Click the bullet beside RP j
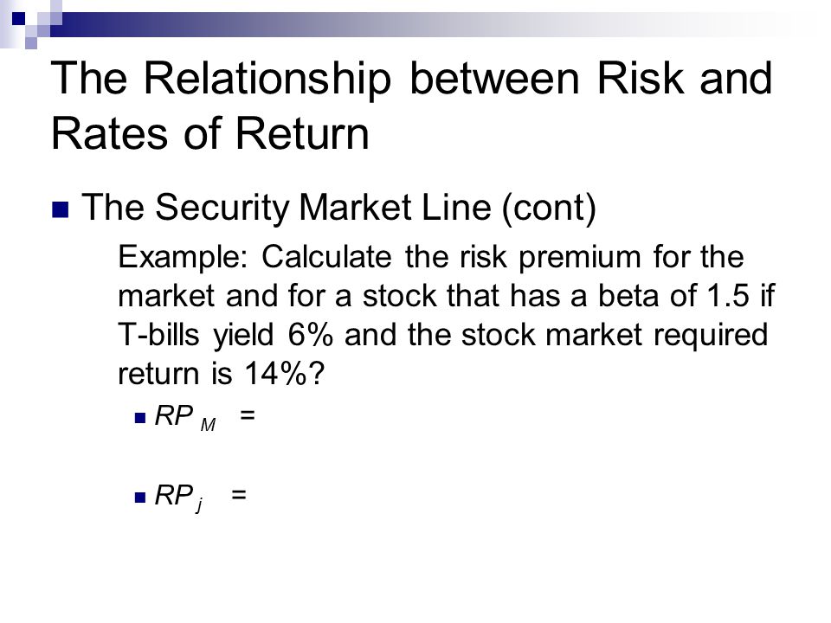This screenshot has width=831, height=623. tap(140, 498)
